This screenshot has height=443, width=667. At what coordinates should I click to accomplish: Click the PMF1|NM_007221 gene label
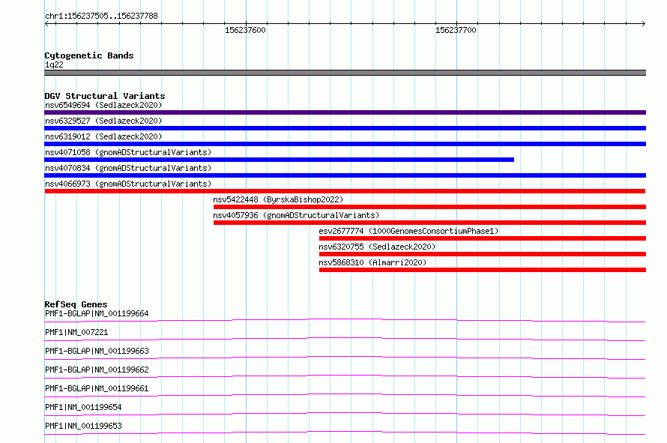tap(76, 332)
